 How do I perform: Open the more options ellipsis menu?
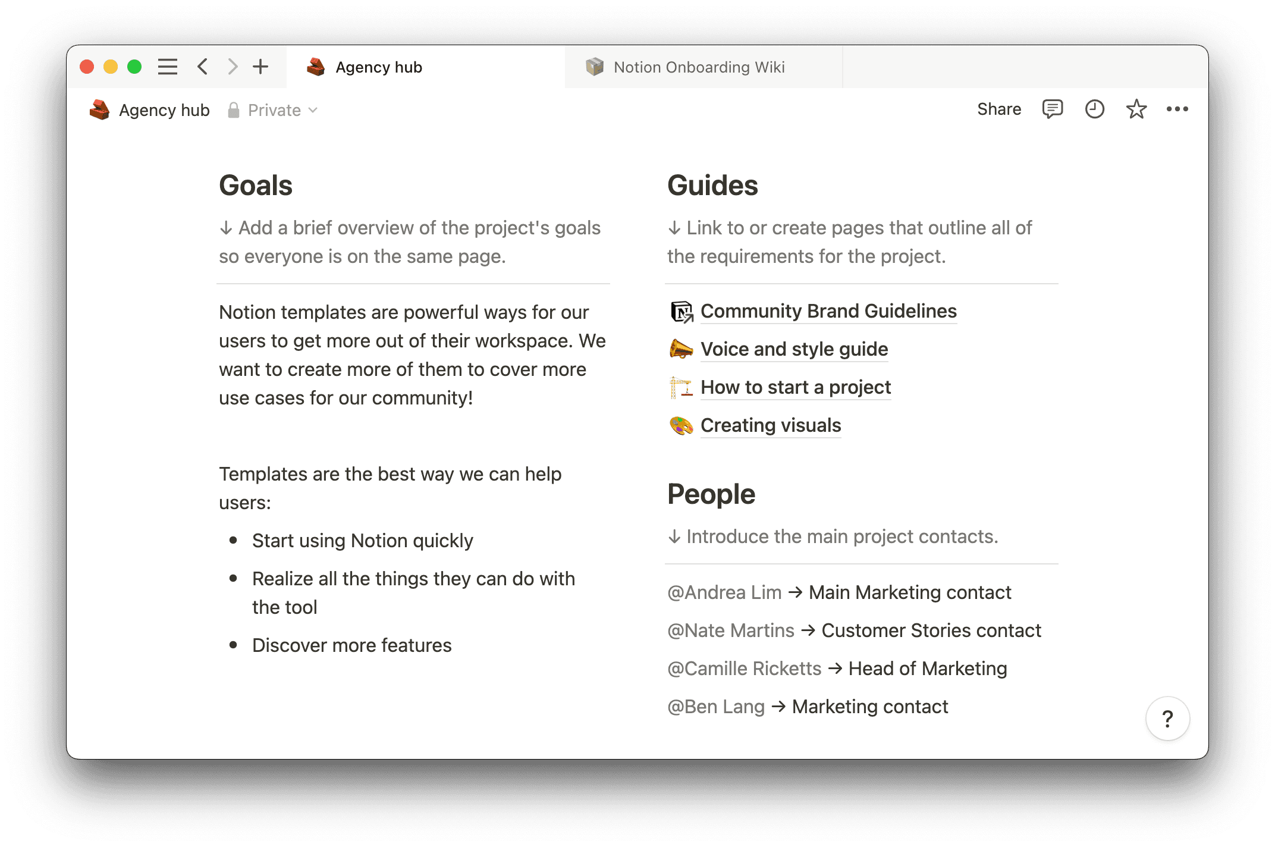(1177, 109)
